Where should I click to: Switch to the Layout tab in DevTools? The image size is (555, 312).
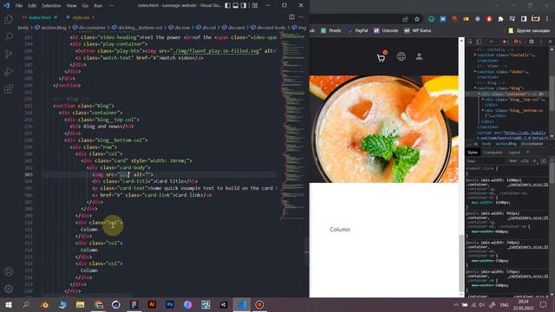(x=514, y=153)
